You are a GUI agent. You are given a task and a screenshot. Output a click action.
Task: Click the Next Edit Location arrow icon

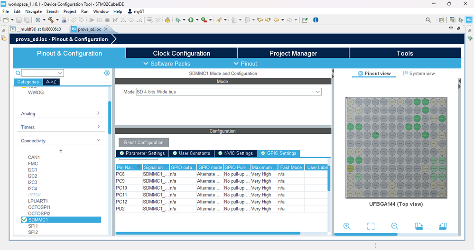coord(268,20)
